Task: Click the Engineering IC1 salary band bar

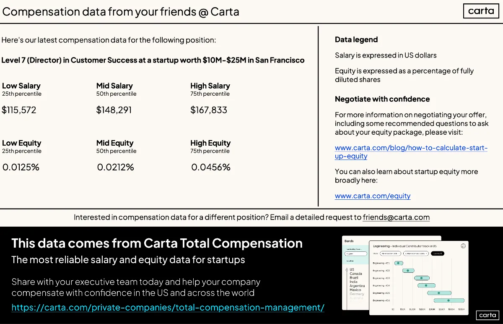Action: point(399,263)
